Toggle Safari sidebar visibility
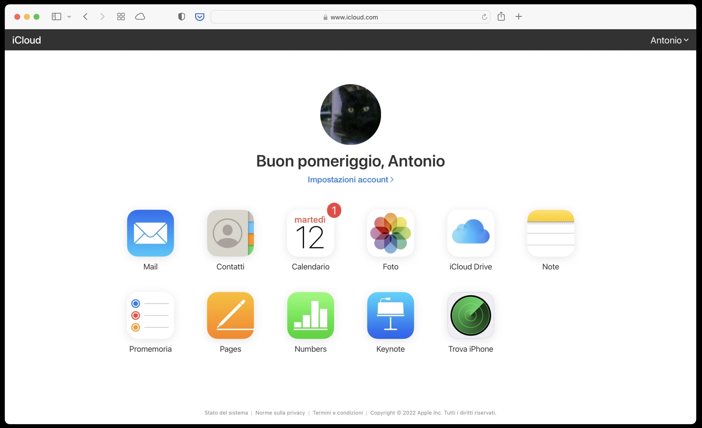The image size is (702, 428). (56, 17)
